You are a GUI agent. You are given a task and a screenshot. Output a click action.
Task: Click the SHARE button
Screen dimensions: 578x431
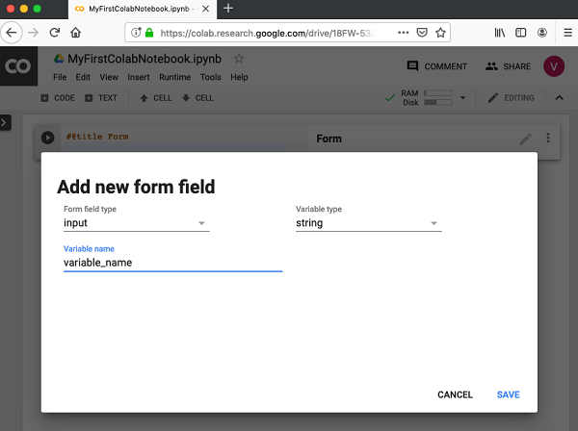click(x=508, y=66)
